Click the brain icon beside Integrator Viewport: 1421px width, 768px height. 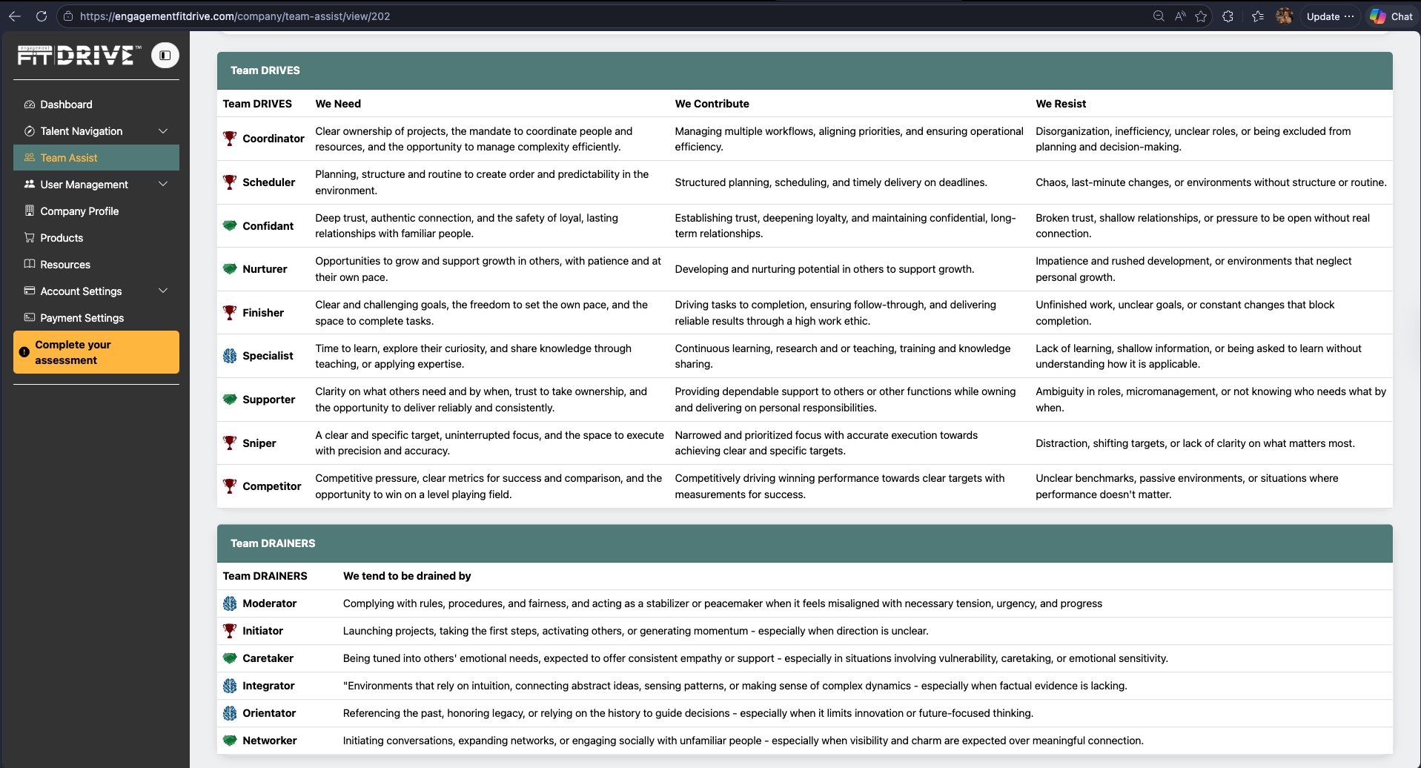[230, 686]
